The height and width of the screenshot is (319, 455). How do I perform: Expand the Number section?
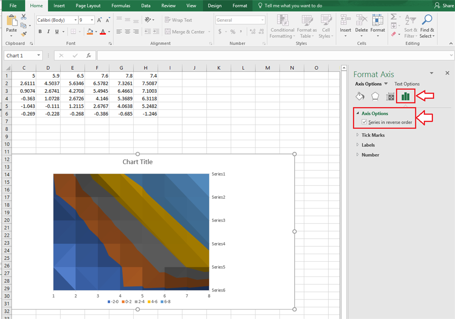358,154
